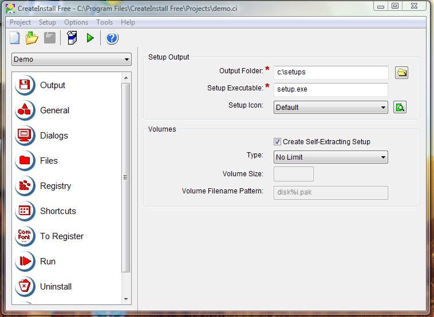The image size is (434, 317).
Task: Click the sidebar vertical scrollbar thumb
Action: point(125,177)
